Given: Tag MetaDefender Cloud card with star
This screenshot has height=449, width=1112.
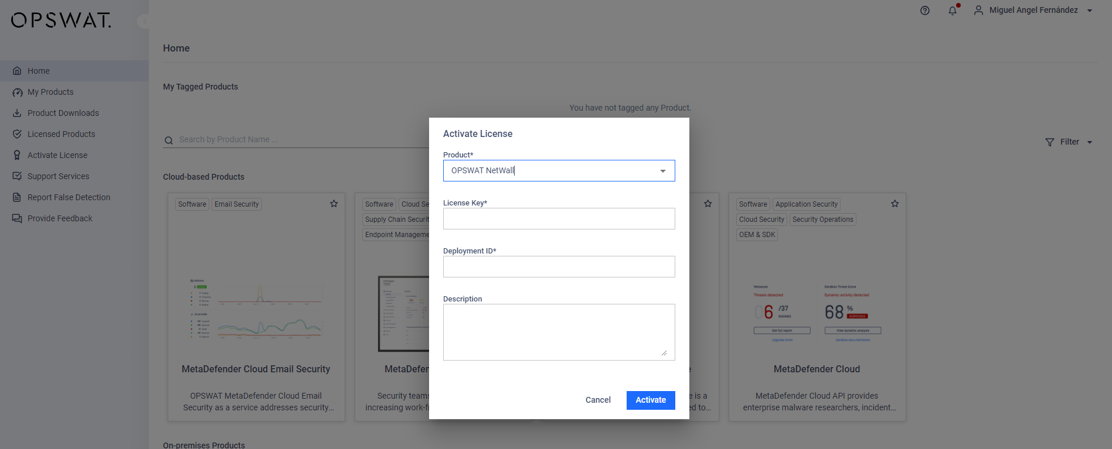Looking at the screenshot, I should pyautogui.click(x=895, y=204).
